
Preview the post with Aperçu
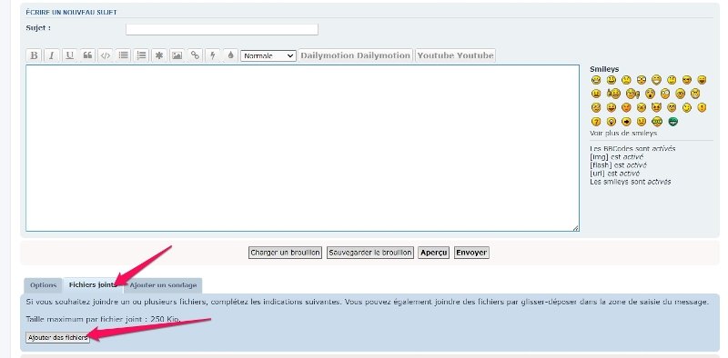click(x=433, y=253)
